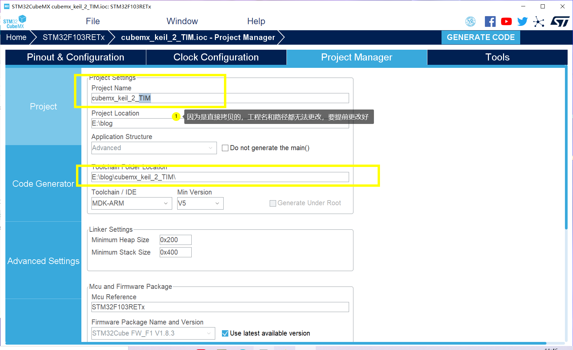The height and width of the screenshot is (350, 573).
Task: Click the vertical scrollbar of settings panel
Action: pos(566,148)
